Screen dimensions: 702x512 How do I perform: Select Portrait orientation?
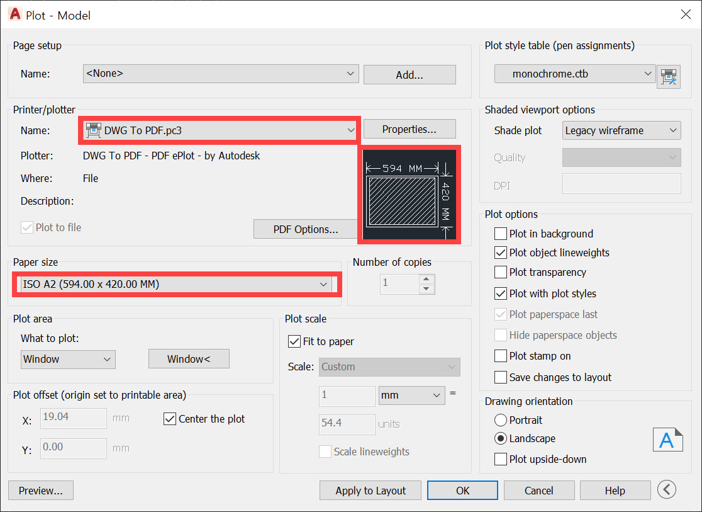click(501, 420)
